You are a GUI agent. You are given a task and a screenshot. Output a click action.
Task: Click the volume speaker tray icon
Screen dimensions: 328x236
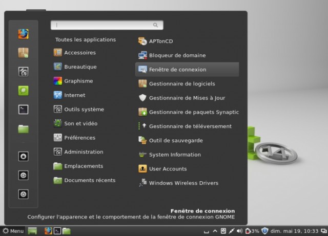click(x=240, y=231)
